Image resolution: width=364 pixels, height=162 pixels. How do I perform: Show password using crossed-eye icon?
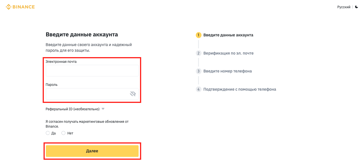pos(133,94)
